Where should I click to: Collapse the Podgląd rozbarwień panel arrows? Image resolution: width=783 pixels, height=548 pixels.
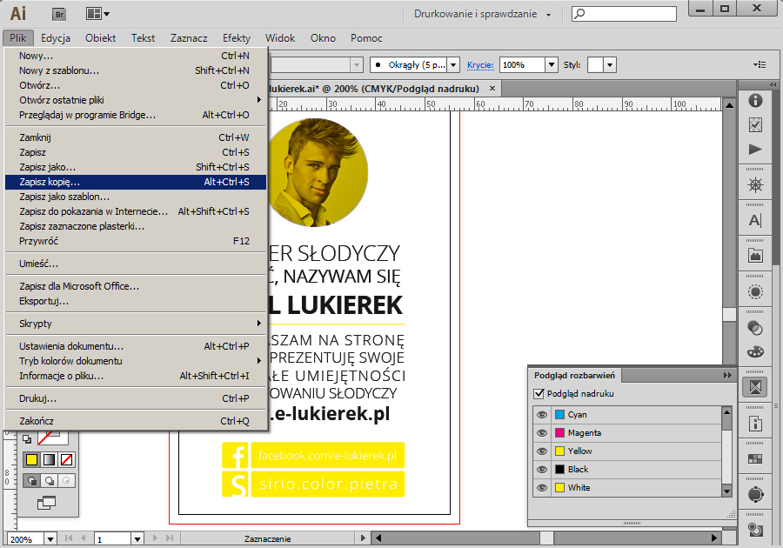pos(727,375)
